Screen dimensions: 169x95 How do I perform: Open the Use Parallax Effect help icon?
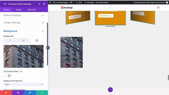coord(21,72)
